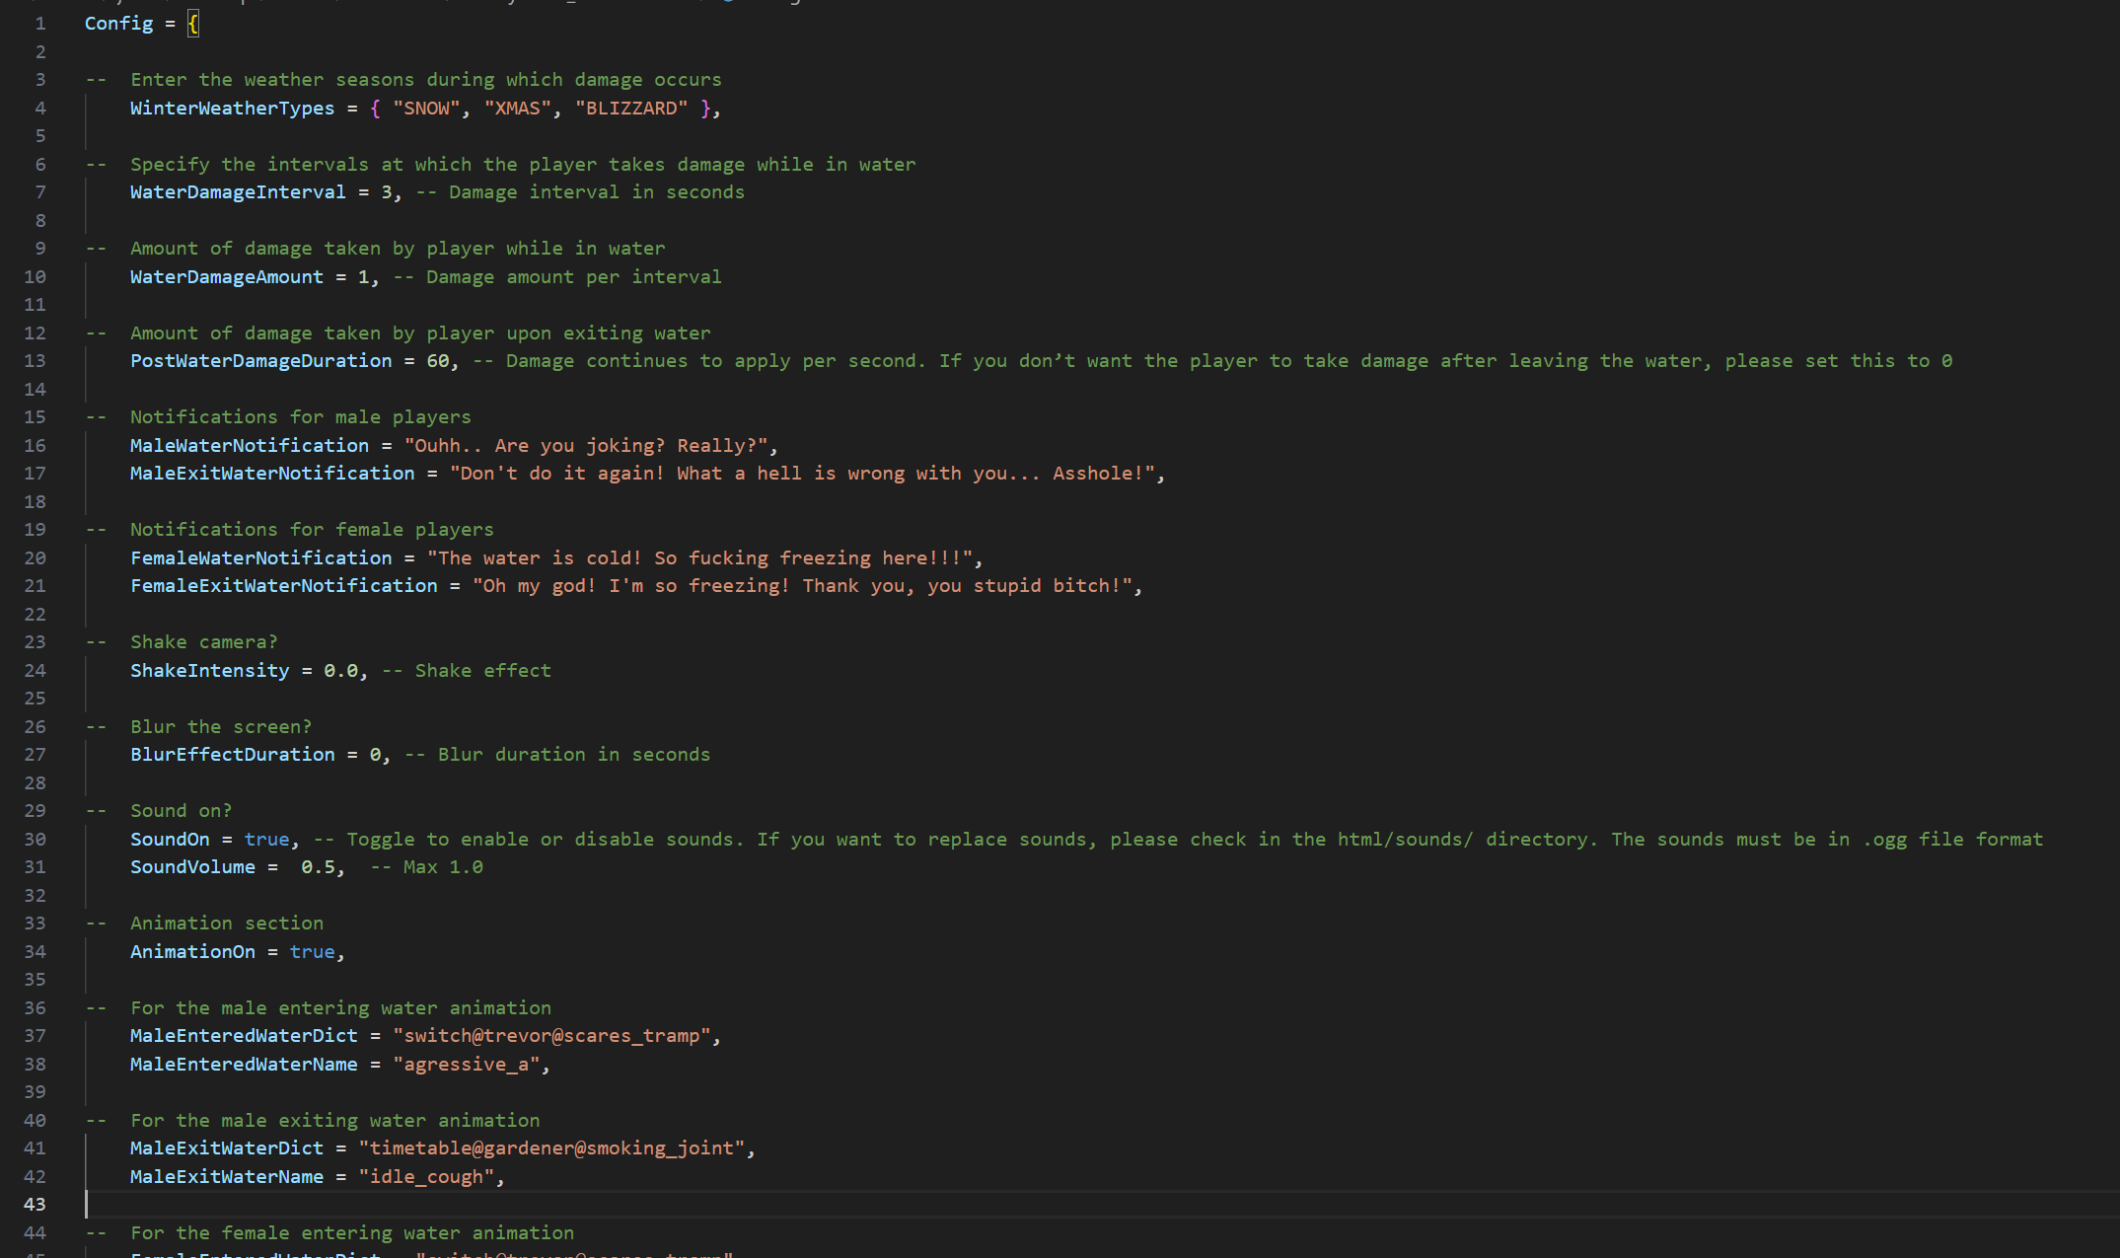The width and height of the screenshot is (2120, 1258).
Task: Click the "For the female entering water animation" comment
Action: point(351,1233)
